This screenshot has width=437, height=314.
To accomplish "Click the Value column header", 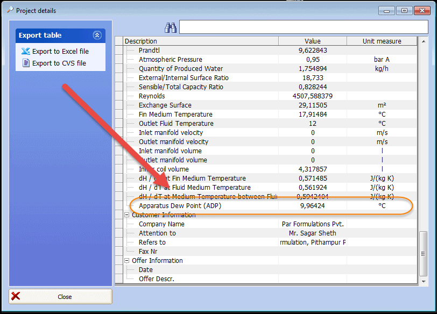I will (312, 41).
